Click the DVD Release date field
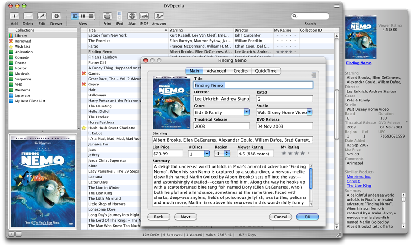This screenshot has width=411, height=245. click(x=285, y=126)
